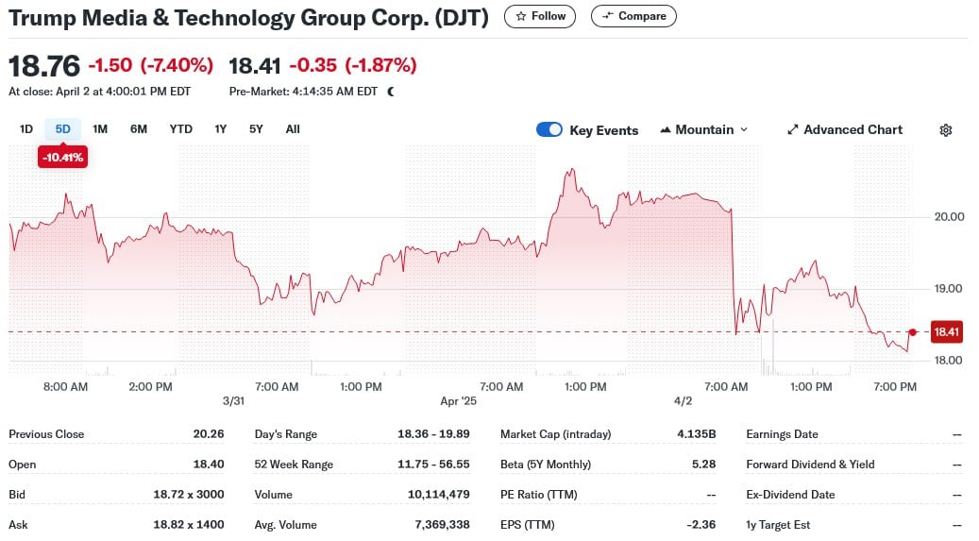Click the Ex-Dividend Date label
The width and height of the screenshot is (979, 541).
point(790,494)
